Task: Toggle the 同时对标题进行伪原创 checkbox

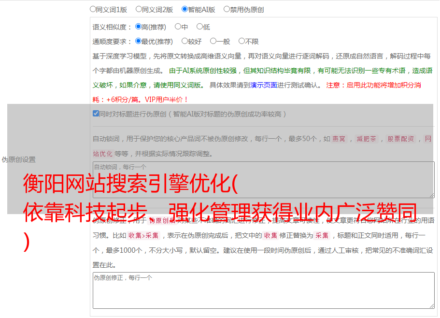Action: point(96,114)
